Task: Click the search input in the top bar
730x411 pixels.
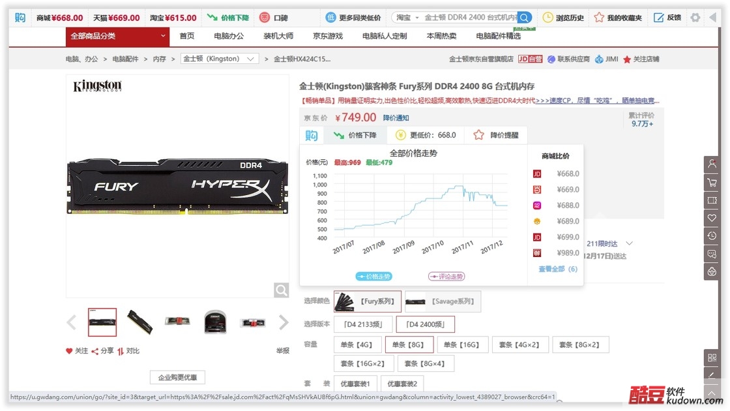Action: 470,18
